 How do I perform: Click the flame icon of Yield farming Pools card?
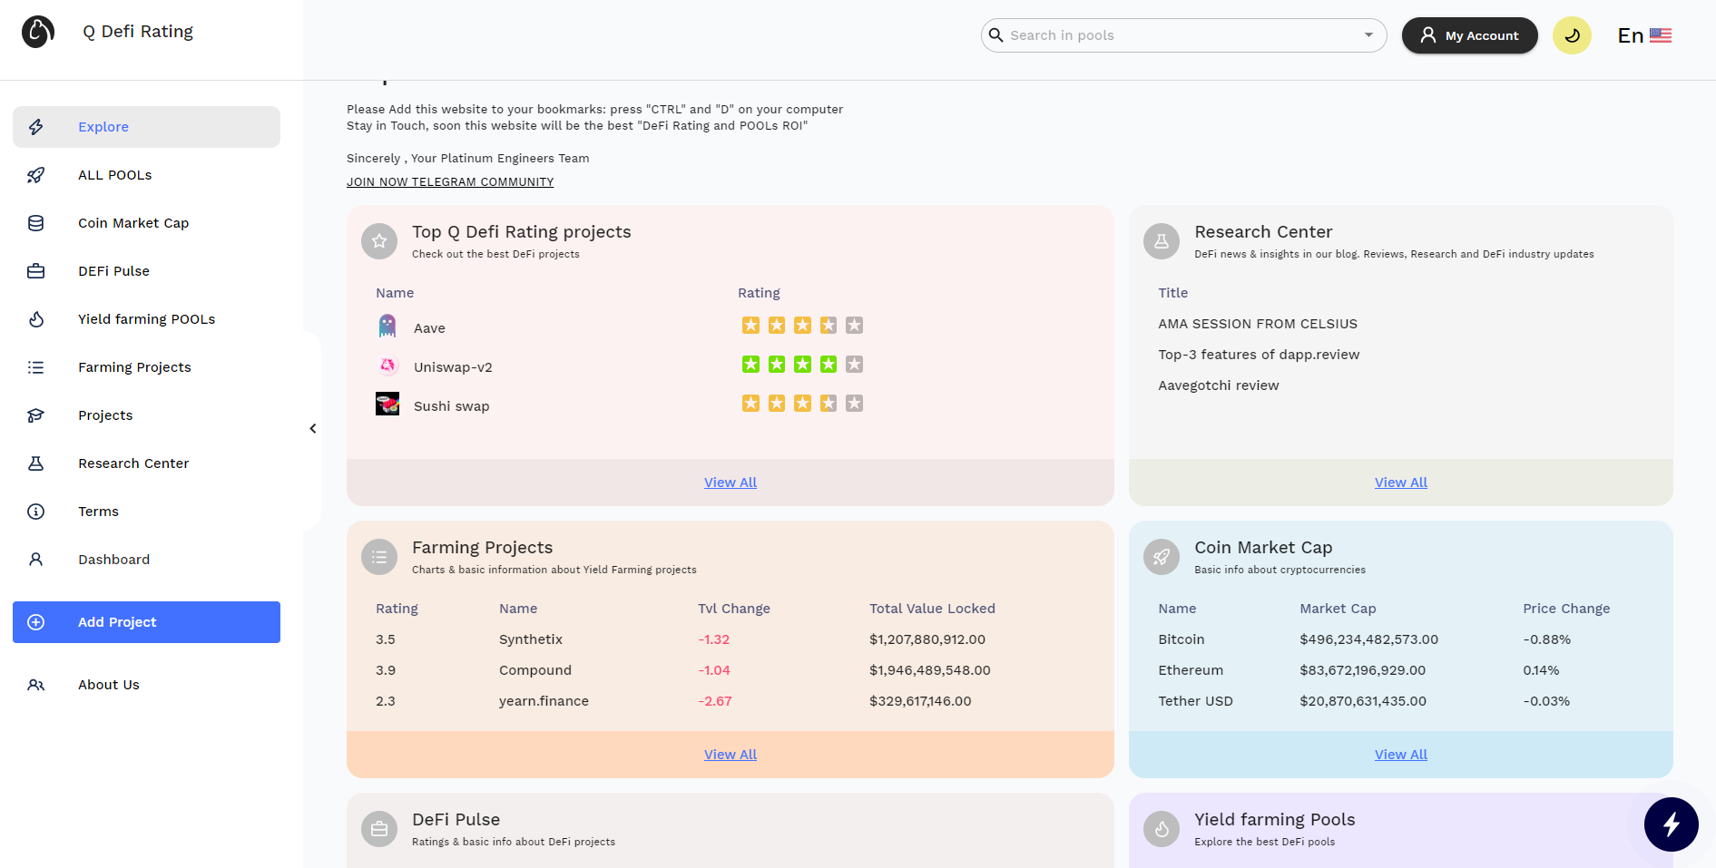1162,829
